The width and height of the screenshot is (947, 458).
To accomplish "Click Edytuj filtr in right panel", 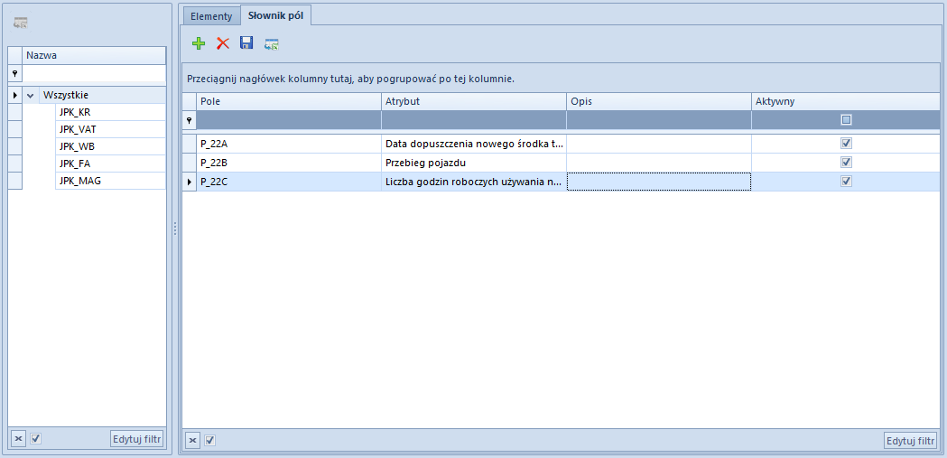I will (910, 441).
